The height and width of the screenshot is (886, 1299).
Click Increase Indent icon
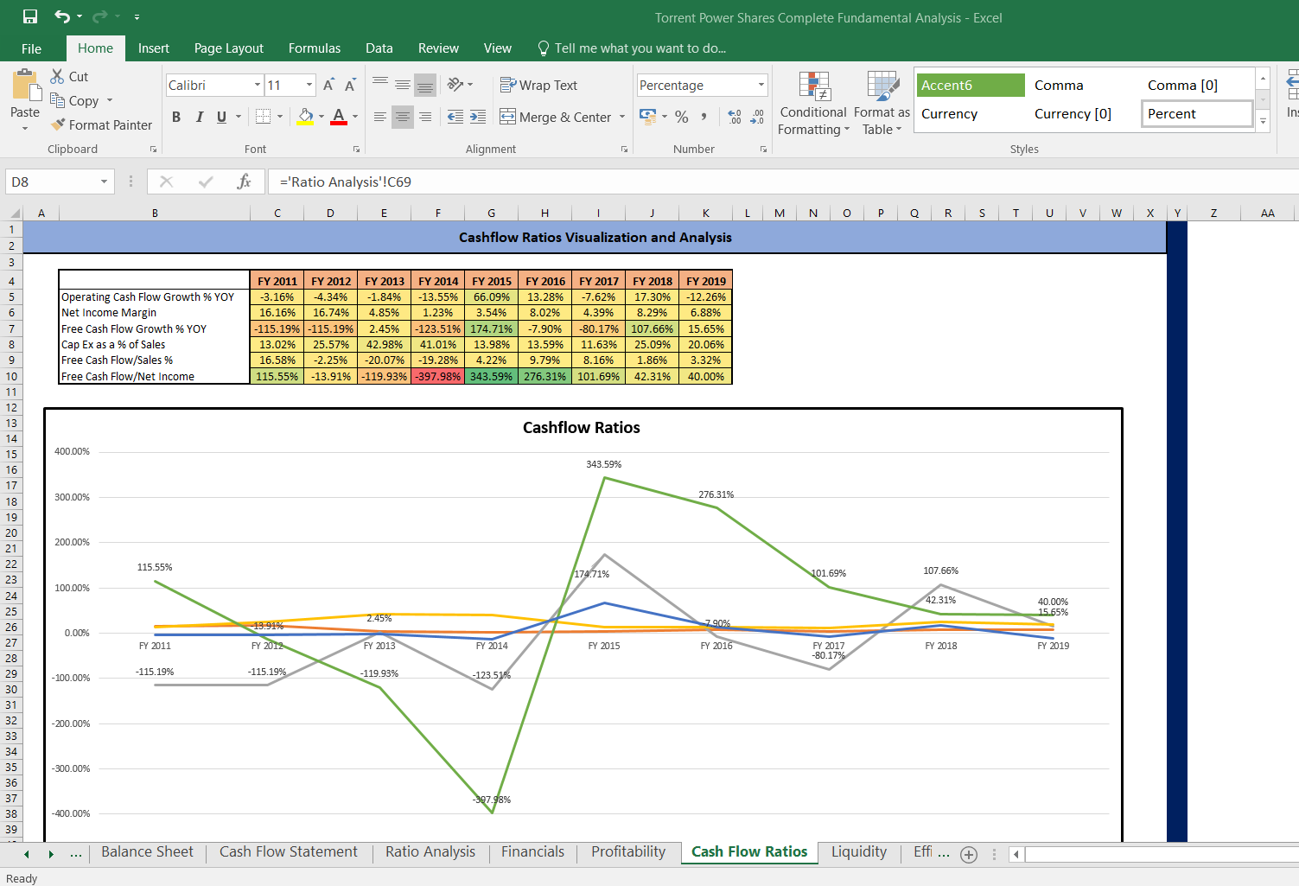478,117
